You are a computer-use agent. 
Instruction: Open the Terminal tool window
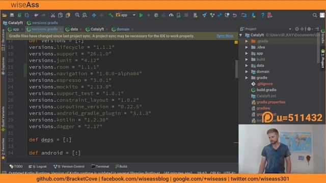click(100, 166)
